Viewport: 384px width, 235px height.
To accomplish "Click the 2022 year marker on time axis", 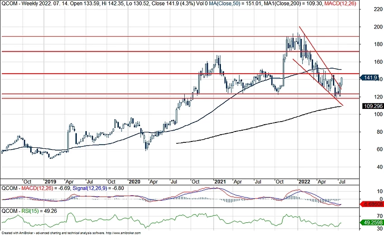I will click(x=305, y=181).
